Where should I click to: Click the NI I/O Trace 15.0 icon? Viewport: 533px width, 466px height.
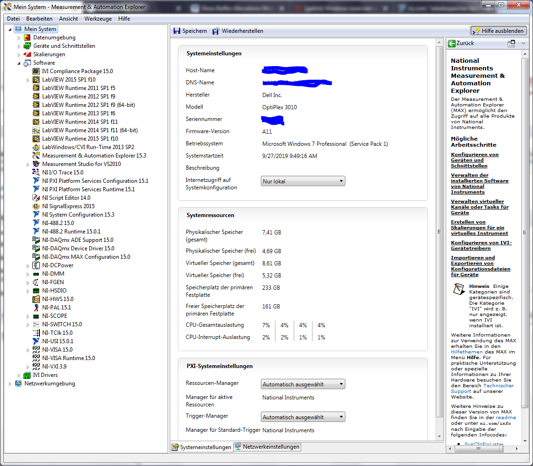click(36, 172)
